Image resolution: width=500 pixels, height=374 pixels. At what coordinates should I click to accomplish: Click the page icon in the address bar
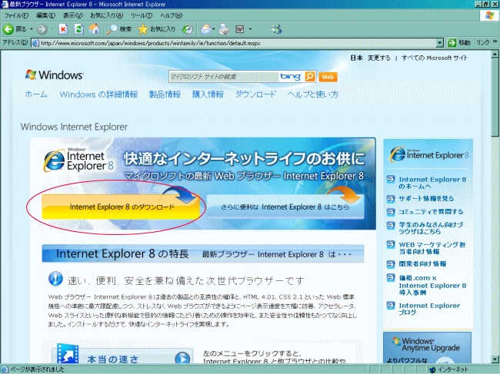35,43
